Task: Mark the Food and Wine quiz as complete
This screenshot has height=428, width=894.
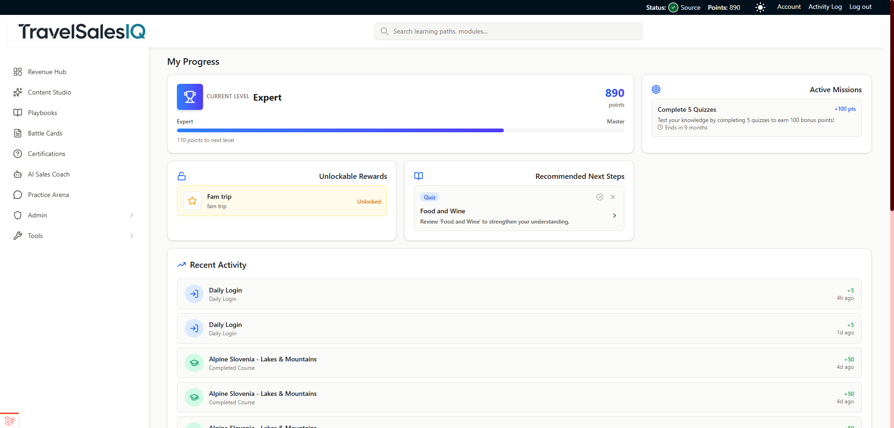Action: tap(600, 197)
